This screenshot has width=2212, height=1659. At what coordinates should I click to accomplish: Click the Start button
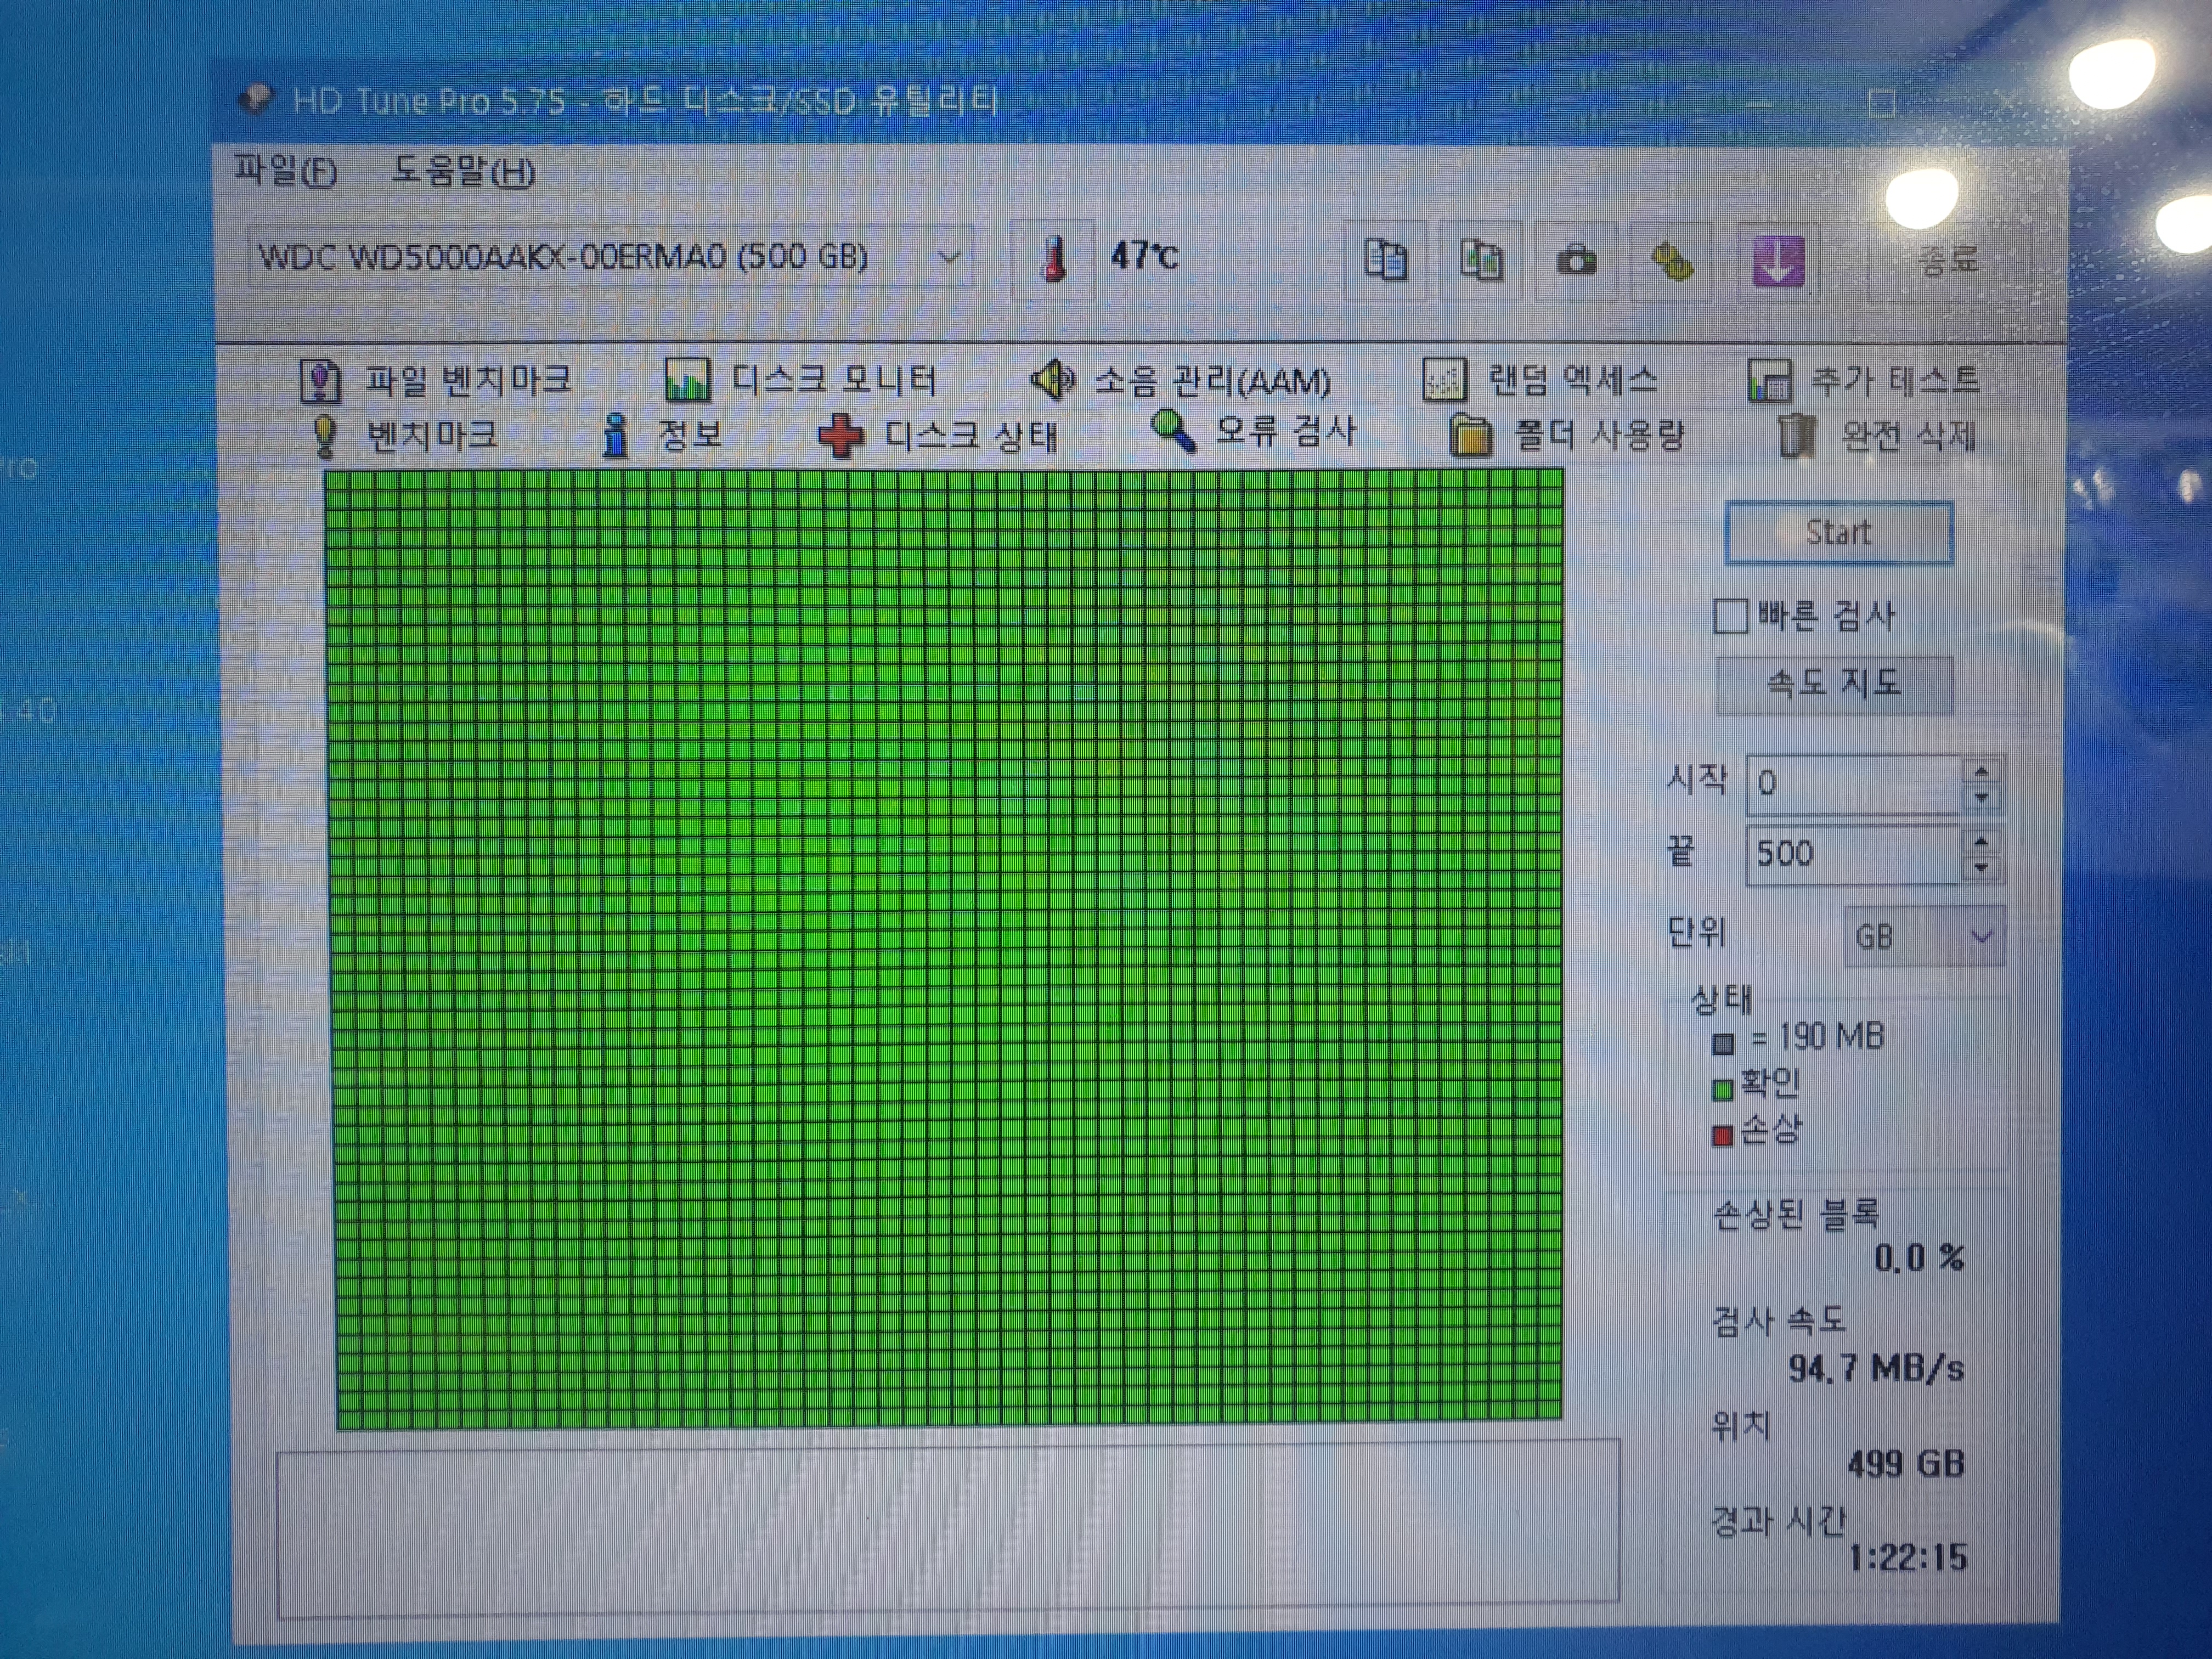click(x=1839, y=533)
